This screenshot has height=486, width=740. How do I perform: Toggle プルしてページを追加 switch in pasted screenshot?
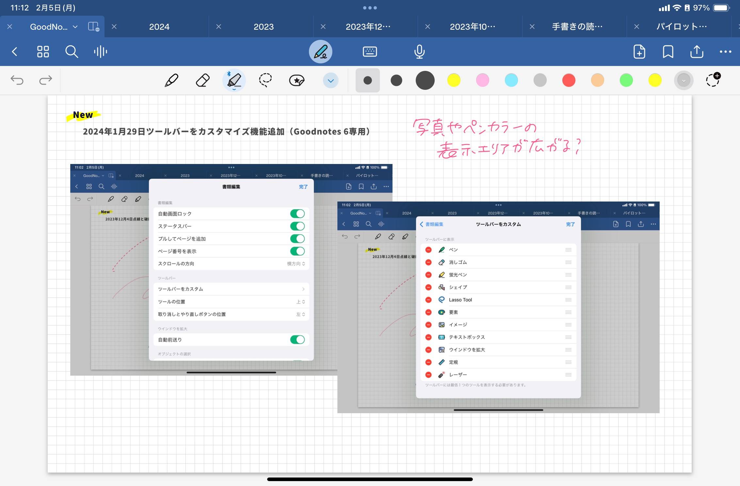pyautogui.click(x=298, y=239)
